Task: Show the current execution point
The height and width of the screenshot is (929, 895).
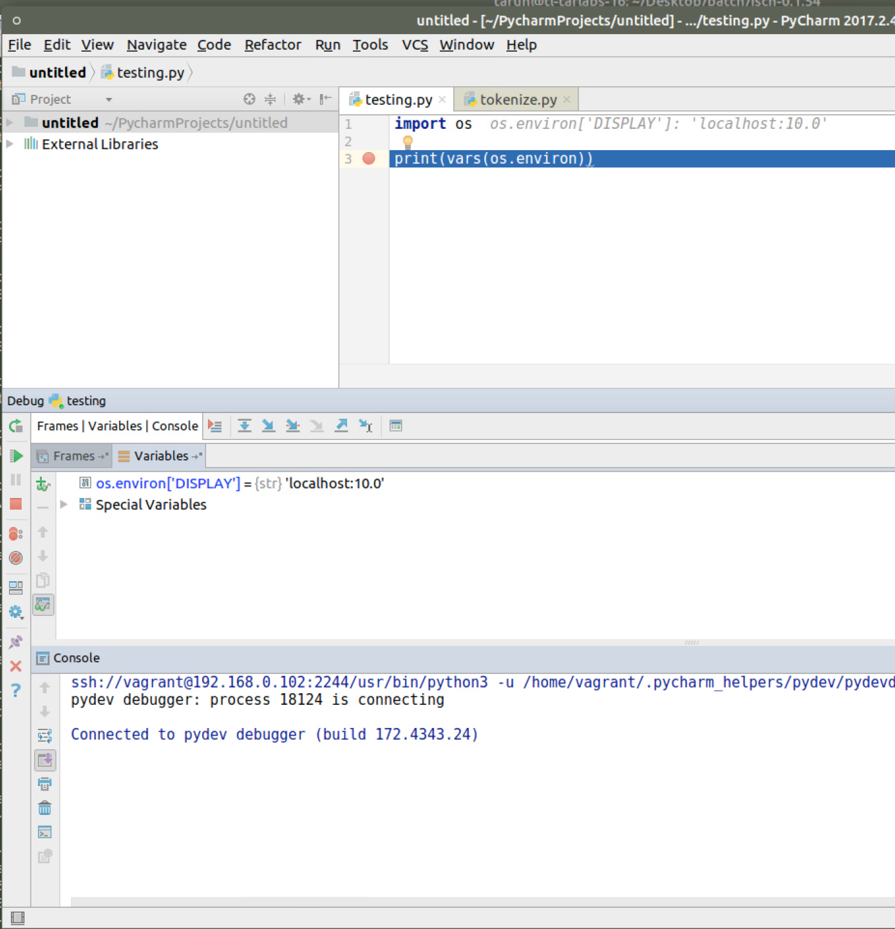Action: coord(215,426)
